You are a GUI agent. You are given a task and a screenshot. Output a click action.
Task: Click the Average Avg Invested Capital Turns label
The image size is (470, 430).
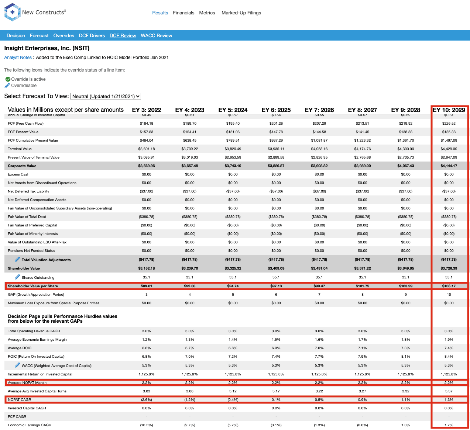tap(37, 391)
